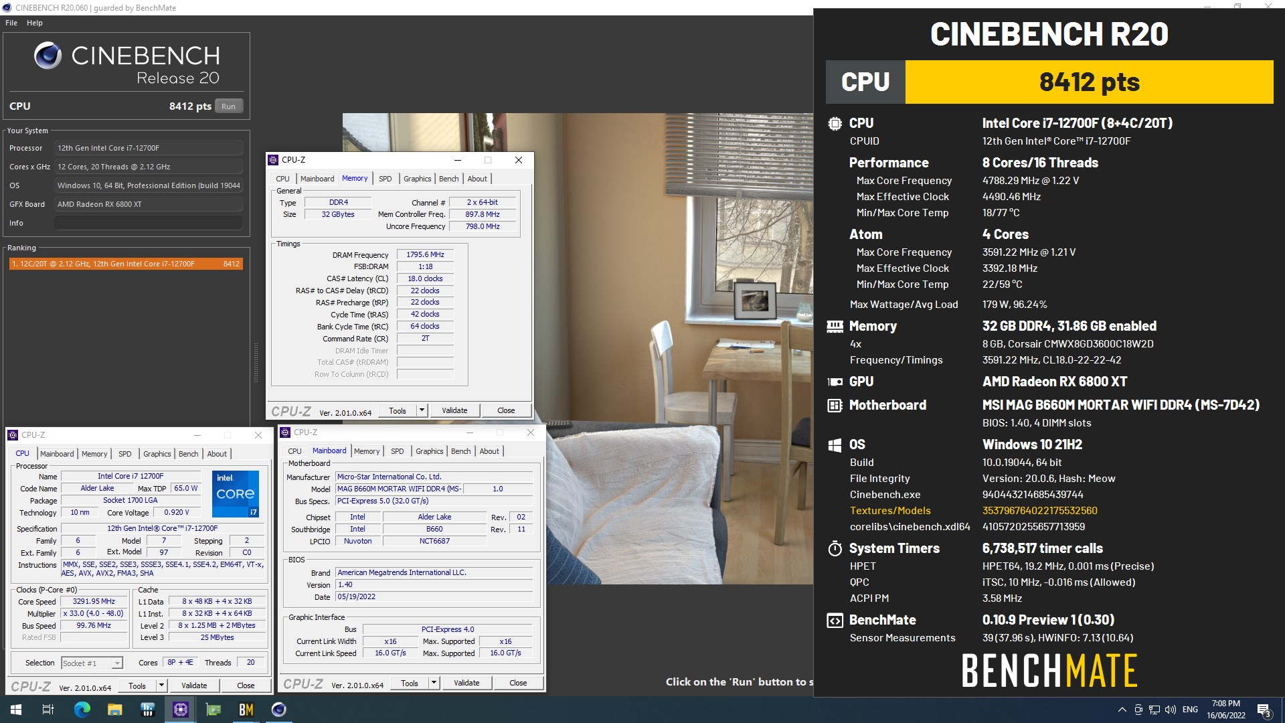Open About tab in CPU-Z Mainboard window

click(489, 451)
